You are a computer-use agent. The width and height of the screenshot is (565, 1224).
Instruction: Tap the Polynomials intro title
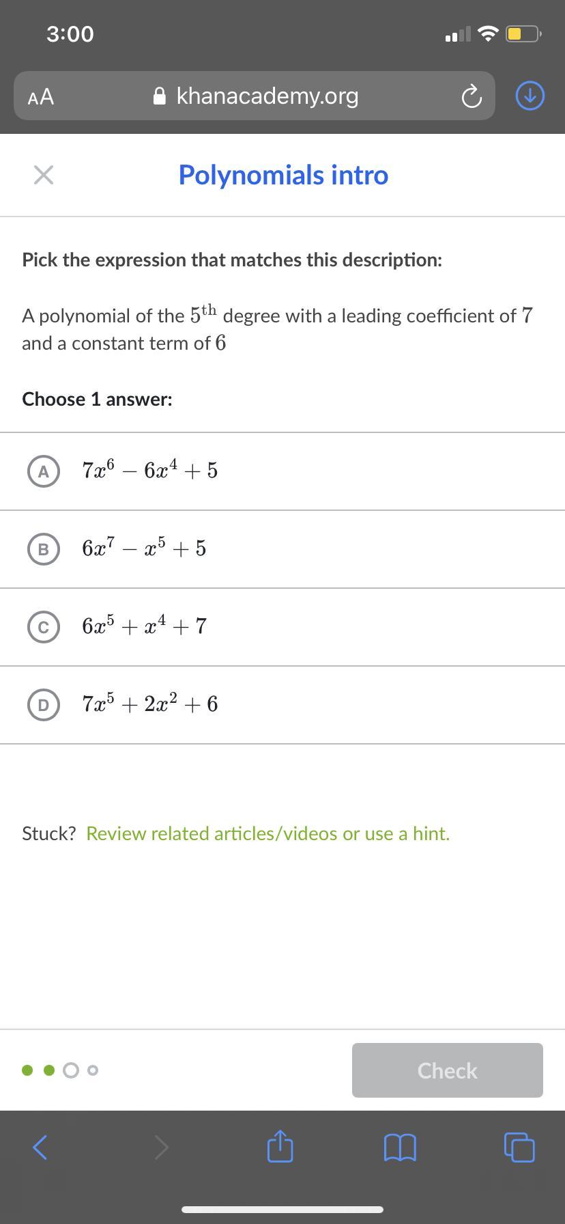[283, 175]
